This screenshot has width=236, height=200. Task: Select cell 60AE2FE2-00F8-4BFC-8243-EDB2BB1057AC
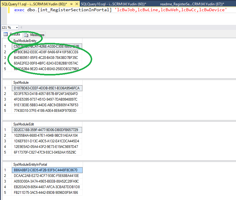pyautogui.click(x=47, y=63)
